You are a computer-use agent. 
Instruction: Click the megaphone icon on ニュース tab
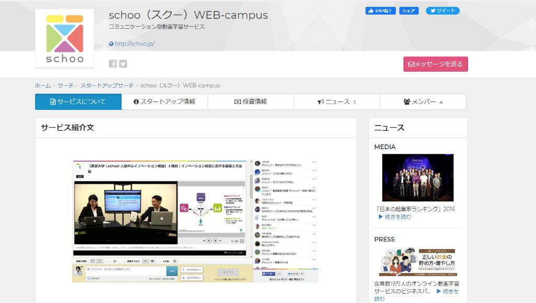point(321,102)
